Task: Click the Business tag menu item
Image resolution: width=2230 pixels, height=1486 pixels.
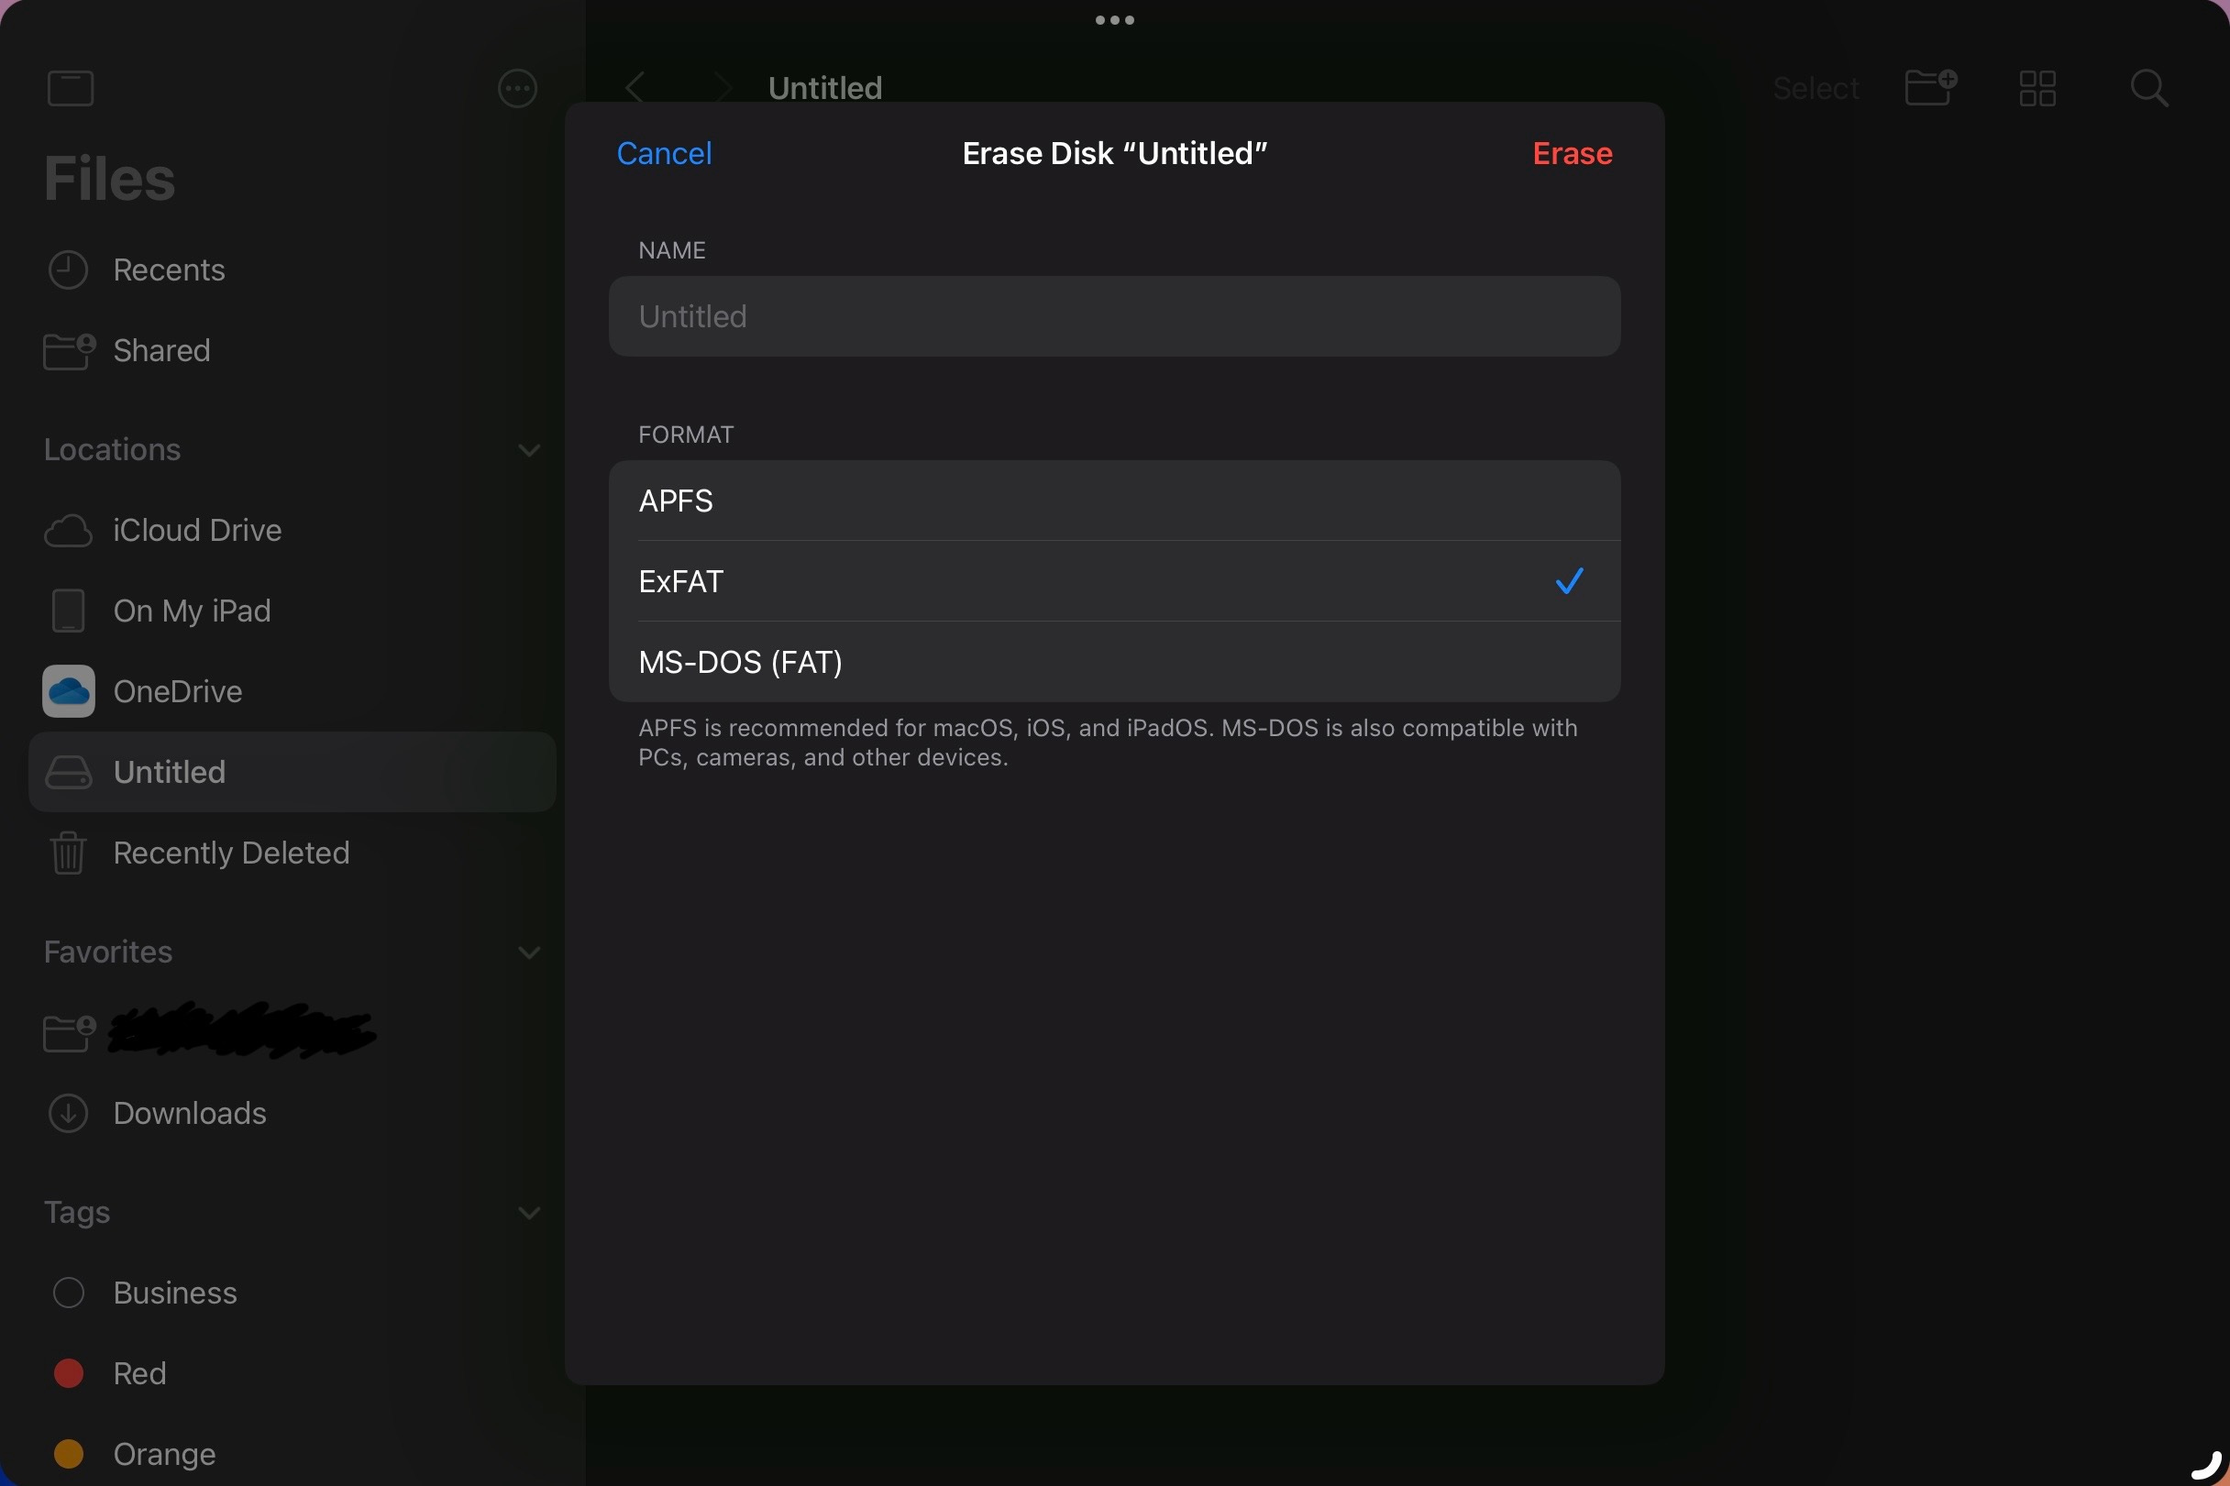Action: coord(176,1292)
